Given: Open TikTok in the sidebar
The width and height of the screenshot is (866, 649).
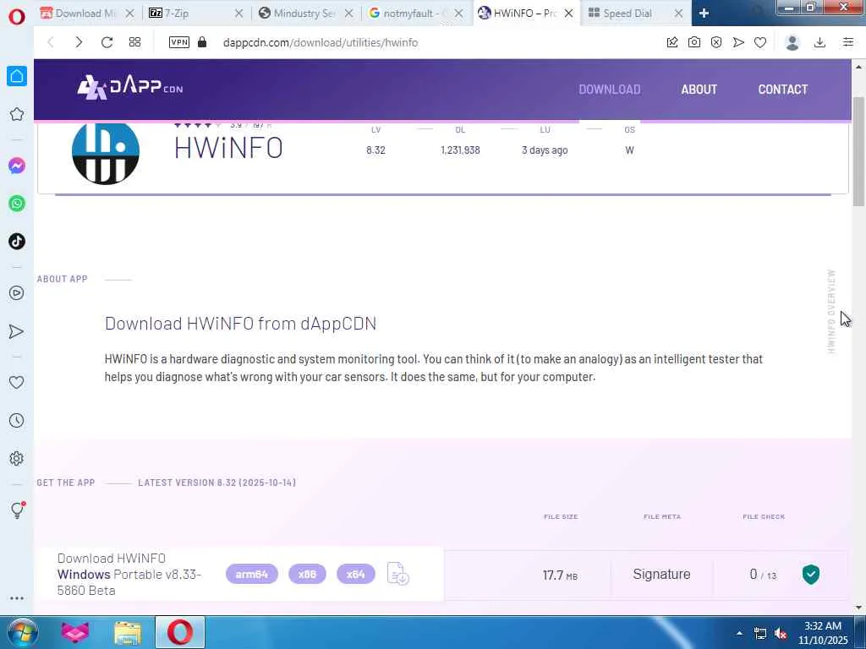Looking at the screenshot, I should coord(17,241).
